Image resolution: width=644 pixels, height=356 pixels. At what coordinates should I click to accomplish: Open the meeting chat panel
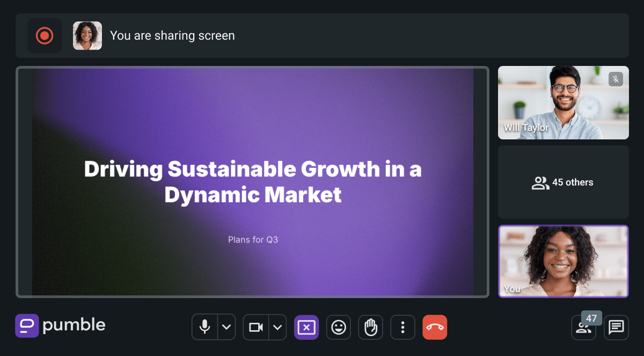[x=616, y=328]
